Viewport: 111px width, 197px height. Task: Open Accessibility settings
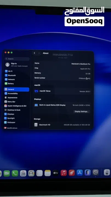[11, 94]
